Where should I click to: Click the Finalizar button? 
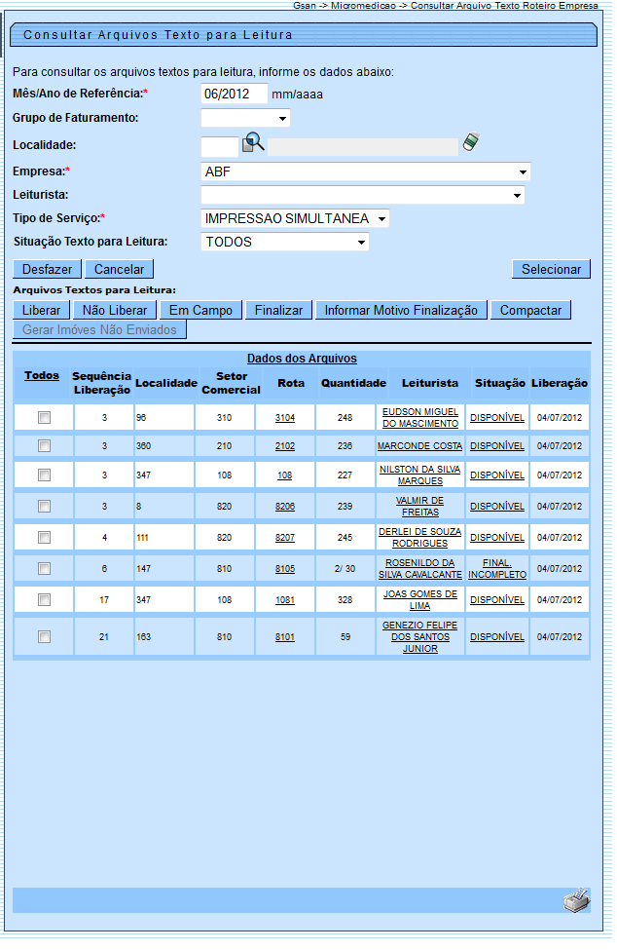[x=279, y=311]
